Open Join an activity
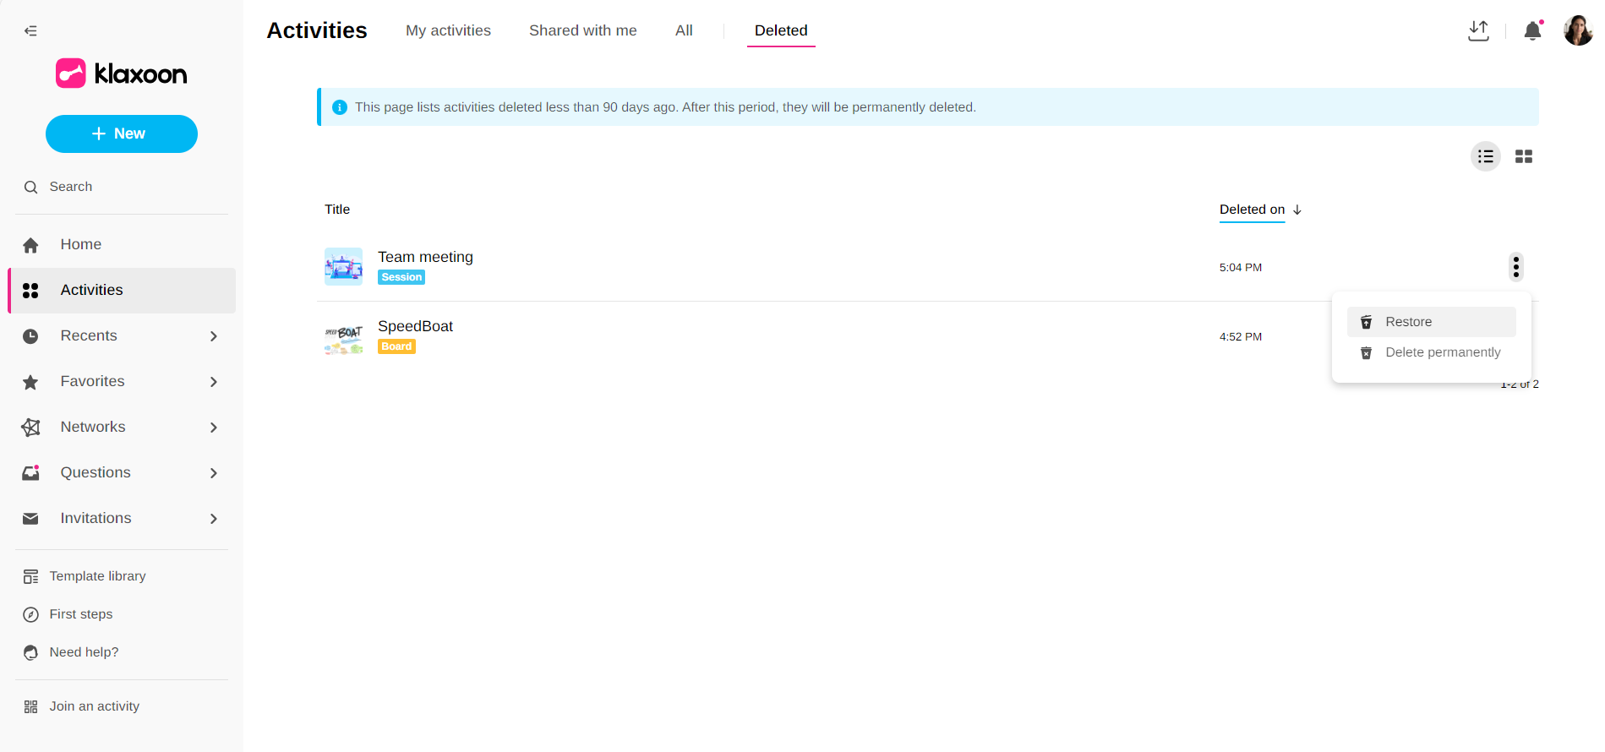 pos(94,706)
